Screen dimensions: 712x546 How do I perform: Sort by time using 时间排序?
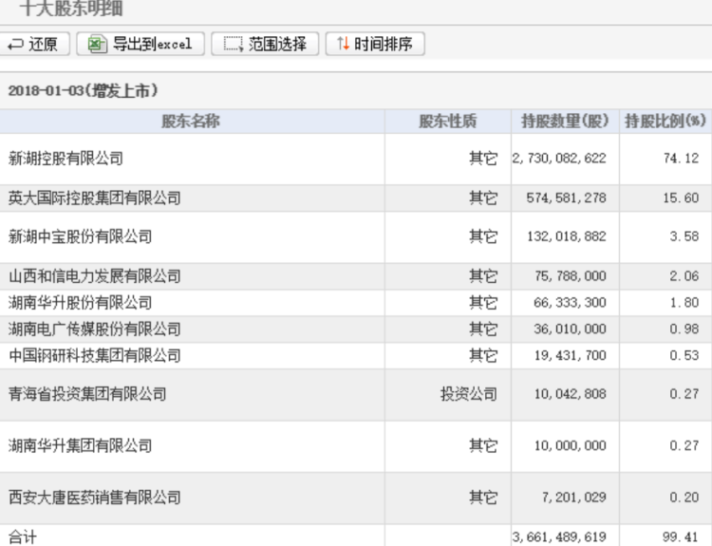374,44
